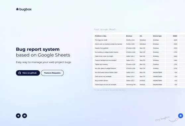
Task: Select "Header font garbled" cell
Action: click(109, 48)
